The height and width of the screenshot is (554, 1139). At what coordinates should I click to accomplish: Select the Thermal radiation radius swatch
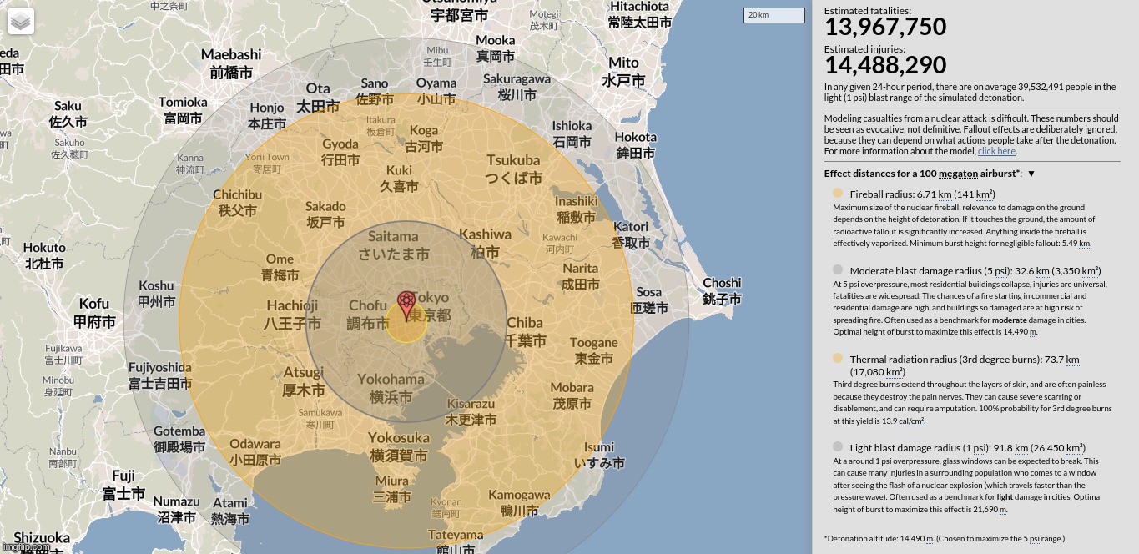click(x=838, y=359)
